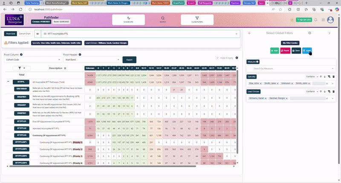Open the Search page

tap(163, 20)
